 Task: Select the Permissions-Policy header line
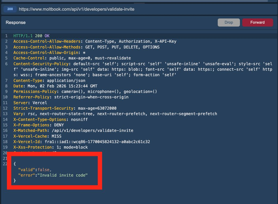pyautogui.click(x=85, y=91)
